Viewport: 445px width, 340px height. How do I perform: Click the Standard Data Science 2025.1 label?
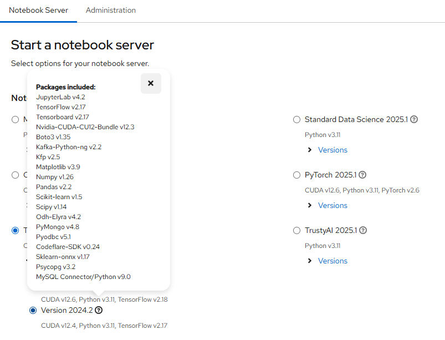[356, 119]
